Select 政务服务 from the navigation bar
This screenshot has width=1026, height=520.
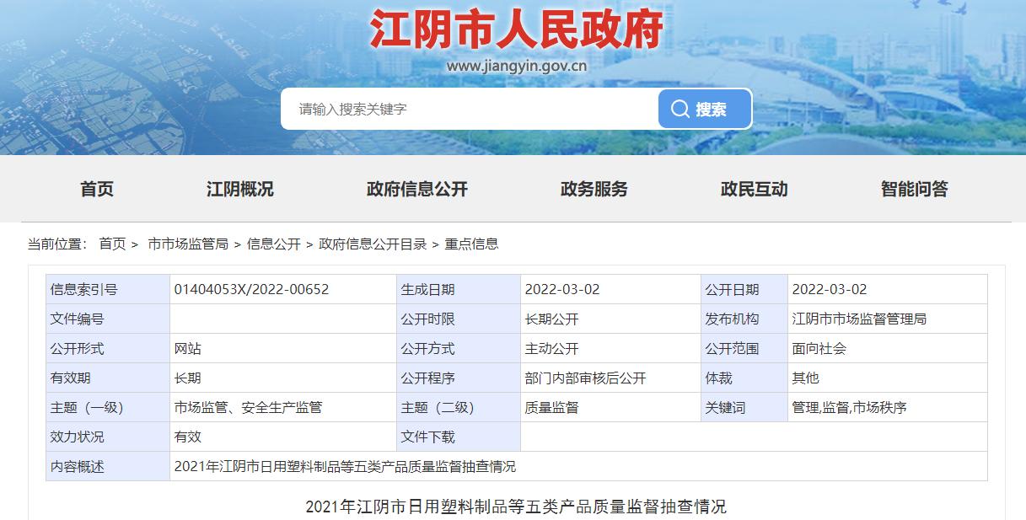pyautogui.click(x=594, y=190)
